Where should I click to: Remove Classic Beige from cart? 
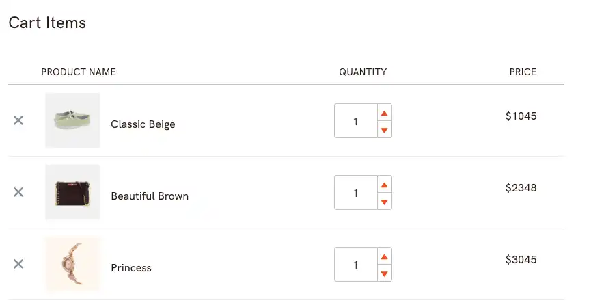18,121
